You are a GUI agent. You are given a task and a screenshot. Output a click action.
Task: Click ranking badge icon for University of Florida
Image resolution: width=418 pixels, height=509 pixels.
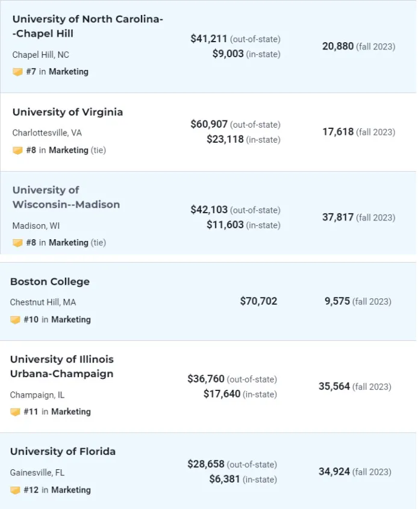[15, 490]
